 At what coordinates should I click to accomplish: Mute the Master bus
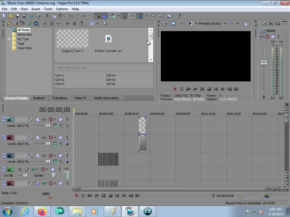273,36
